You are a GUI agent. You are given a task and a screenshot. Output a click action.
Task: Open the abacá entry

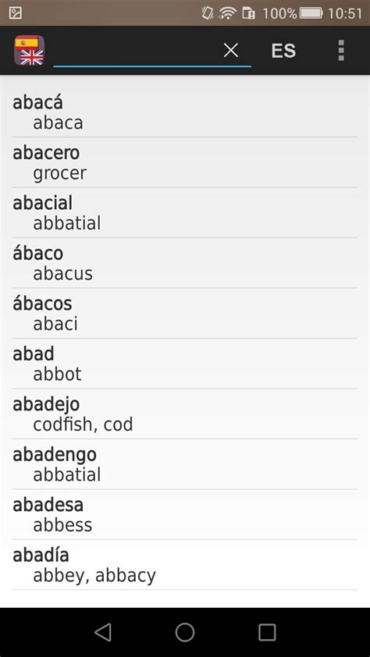coord(185,112)
